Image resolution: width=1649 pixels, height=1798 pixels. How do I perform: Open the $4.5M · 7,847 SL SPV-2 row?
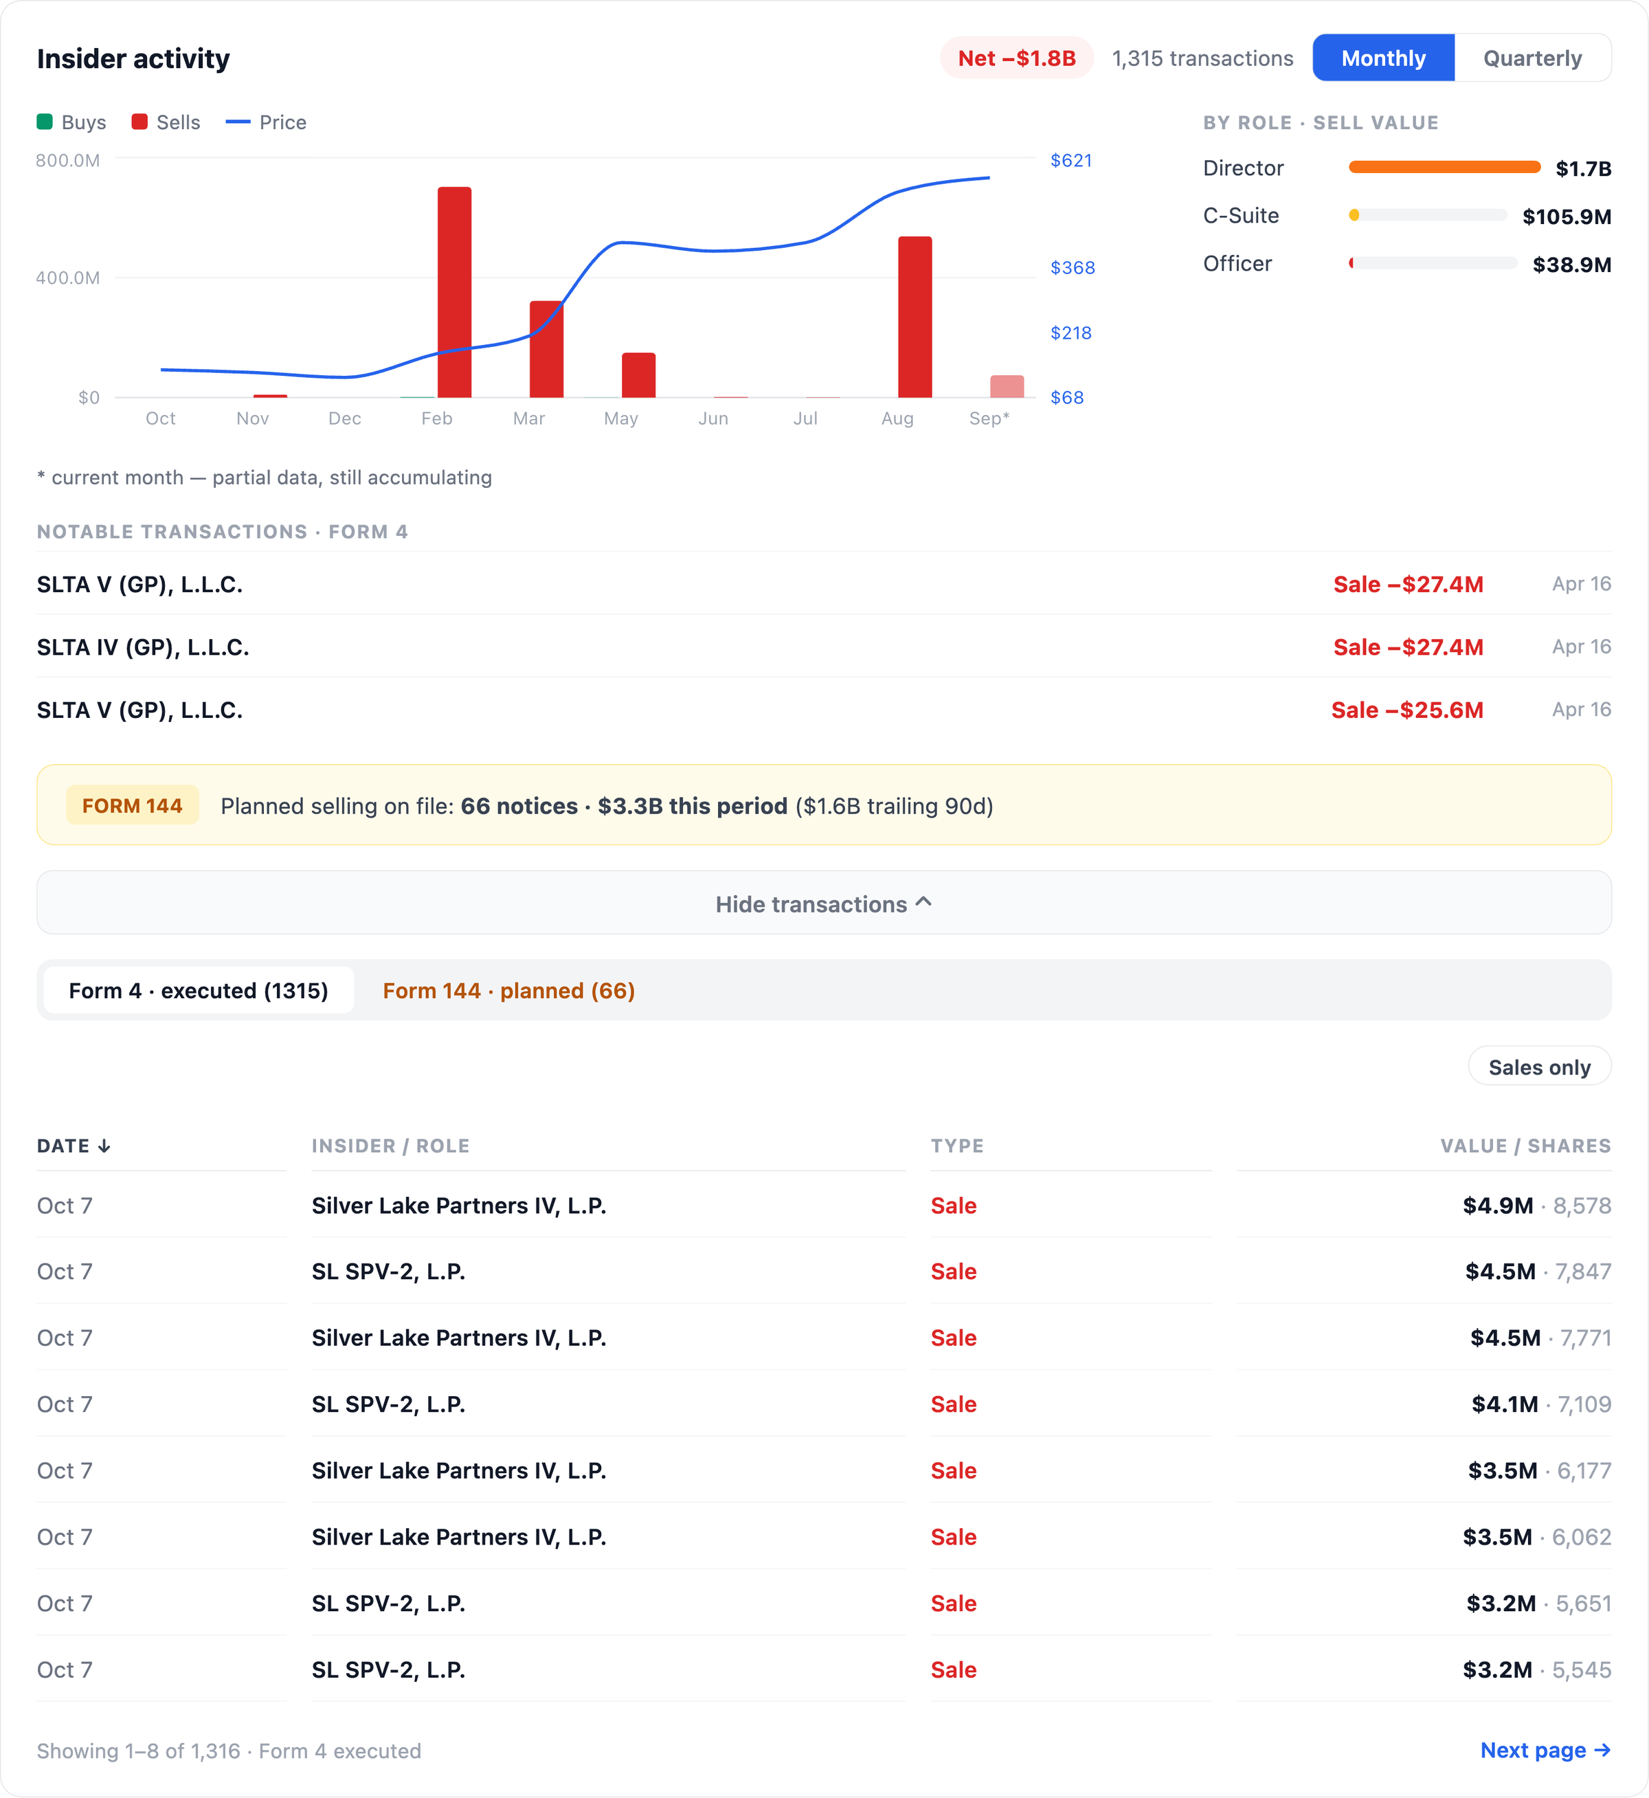point(824,1272)
